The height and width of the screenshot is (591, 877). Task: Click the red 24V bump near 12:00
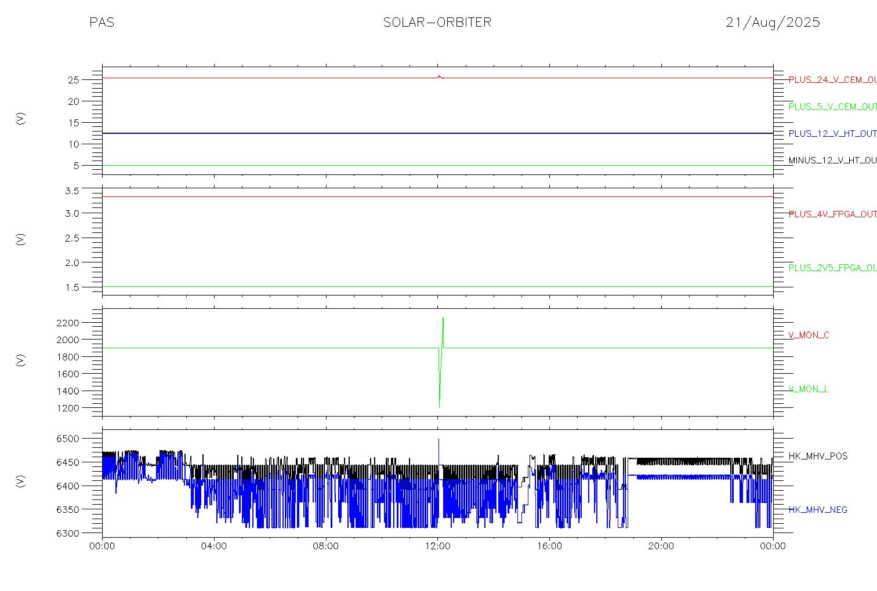pos(440,76)
